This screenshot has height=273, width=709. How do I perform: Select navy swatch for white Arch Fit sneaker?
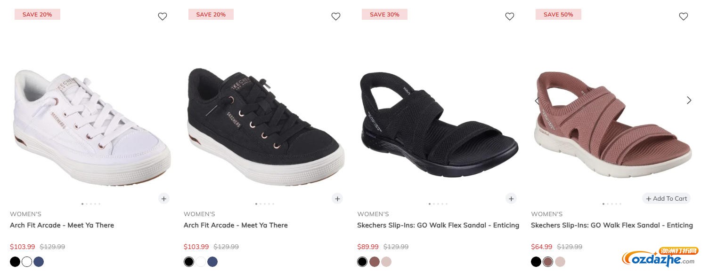click(39, 262)
